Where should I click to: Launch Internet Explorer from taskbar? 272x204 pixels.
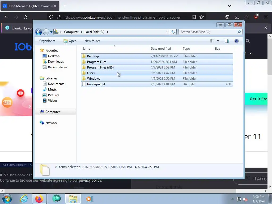tap(24, 199)
